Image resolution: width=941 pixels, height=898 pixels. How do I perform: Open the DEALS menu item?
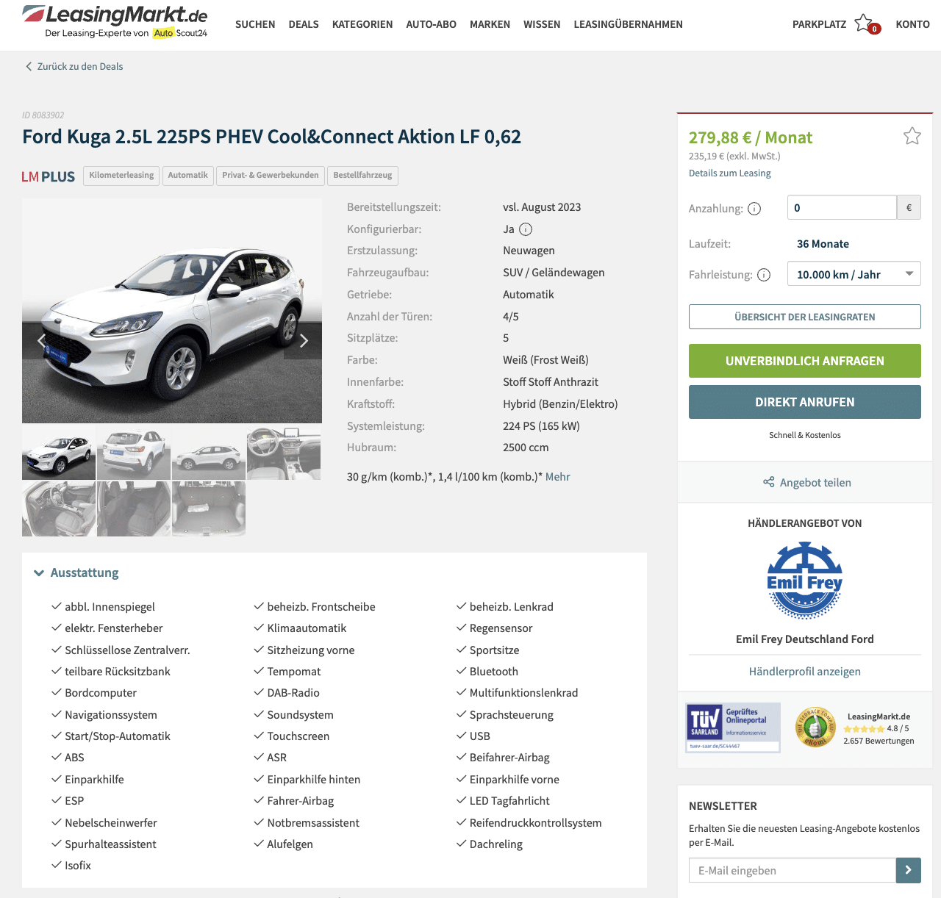(x=304, y=24)
